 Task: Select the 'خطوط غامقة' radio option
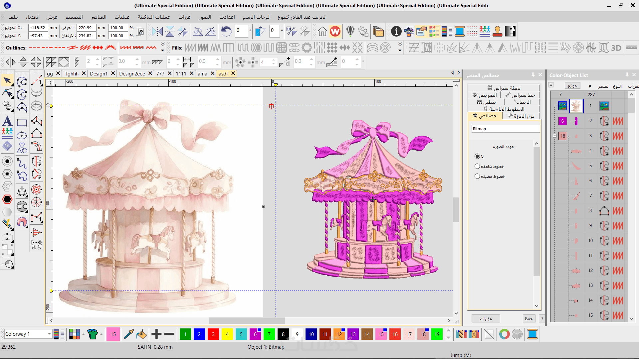(x=477, y=166)
